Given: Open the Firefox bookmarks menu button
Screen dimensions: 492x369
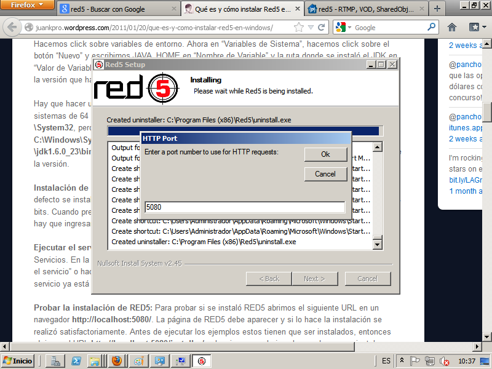Looking at the screenshot, I should (478, 28).
